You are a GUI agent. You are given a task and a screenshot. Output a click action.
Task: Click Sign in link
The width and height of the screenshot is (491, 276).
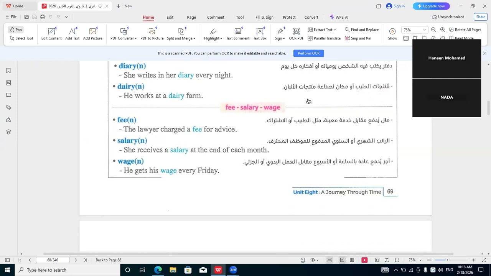click(x=395, y=6)
